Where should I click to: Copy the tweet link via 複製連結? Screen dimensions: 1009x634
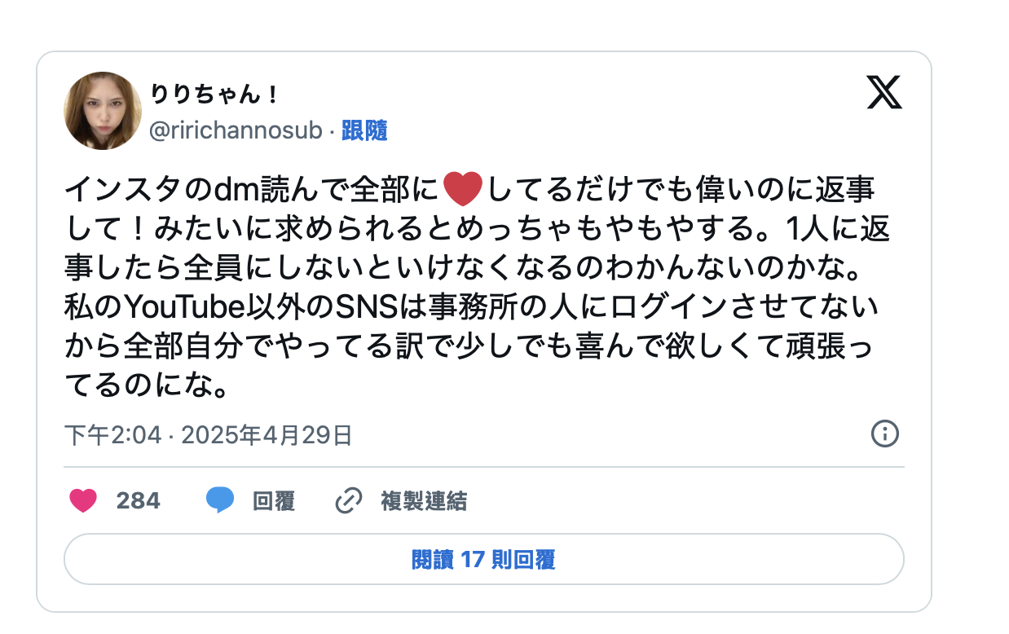424,501
